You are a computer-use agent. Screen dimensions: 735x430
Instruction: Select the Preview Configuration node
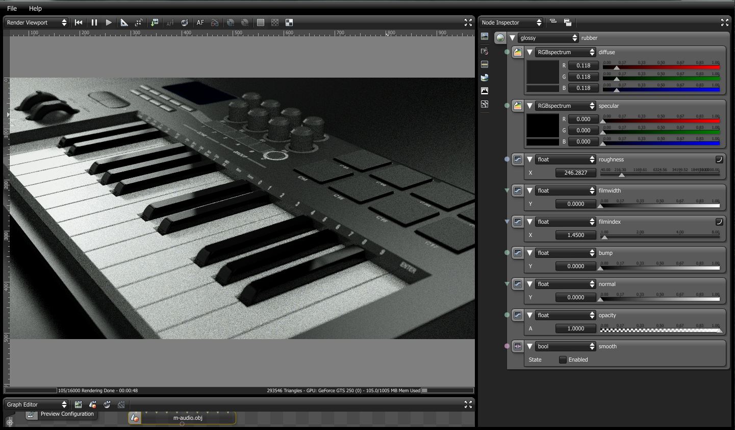[x=61, y=414]
